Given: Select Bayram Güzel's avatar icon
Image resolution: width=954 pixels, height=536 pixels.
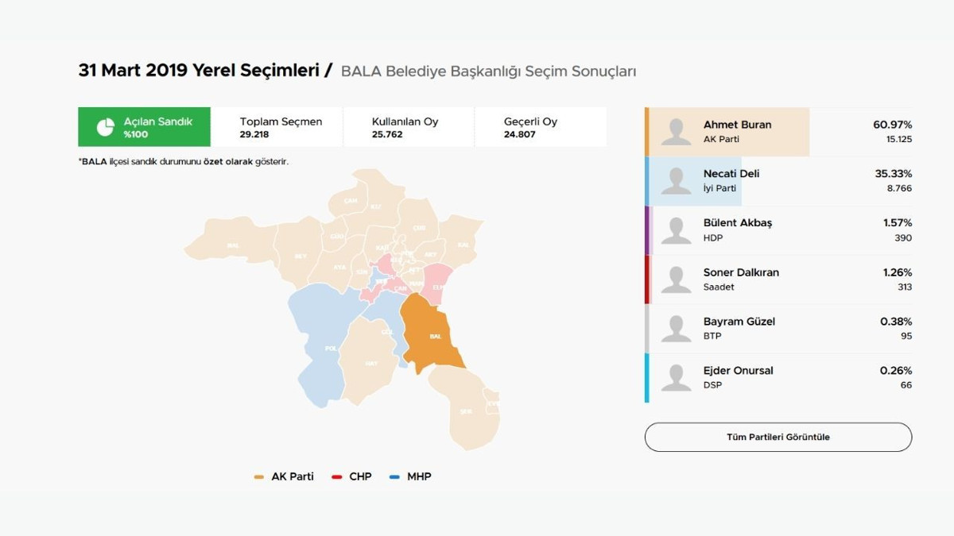Looking at the screenshot, I should (677, 329).
